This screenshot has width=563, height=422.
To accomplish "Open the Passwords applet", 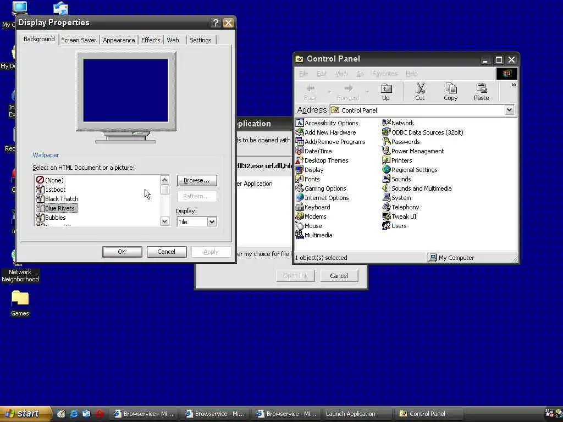I will [x=401, y=142].
